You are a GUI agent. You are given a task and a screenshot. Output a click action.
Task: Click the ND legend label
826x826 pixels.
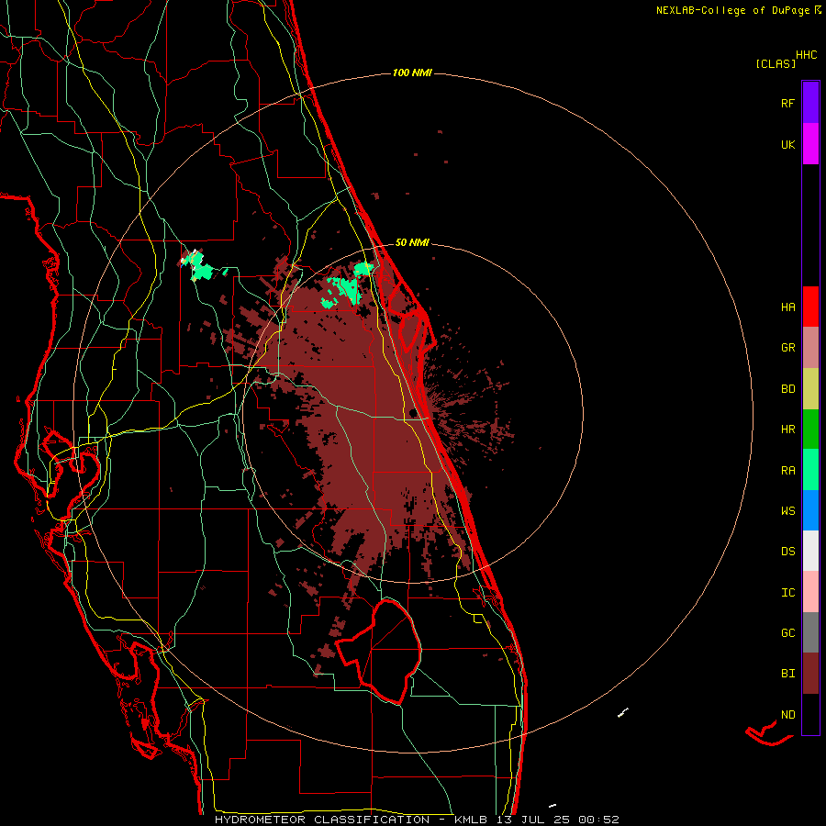(x=787, y=714)
